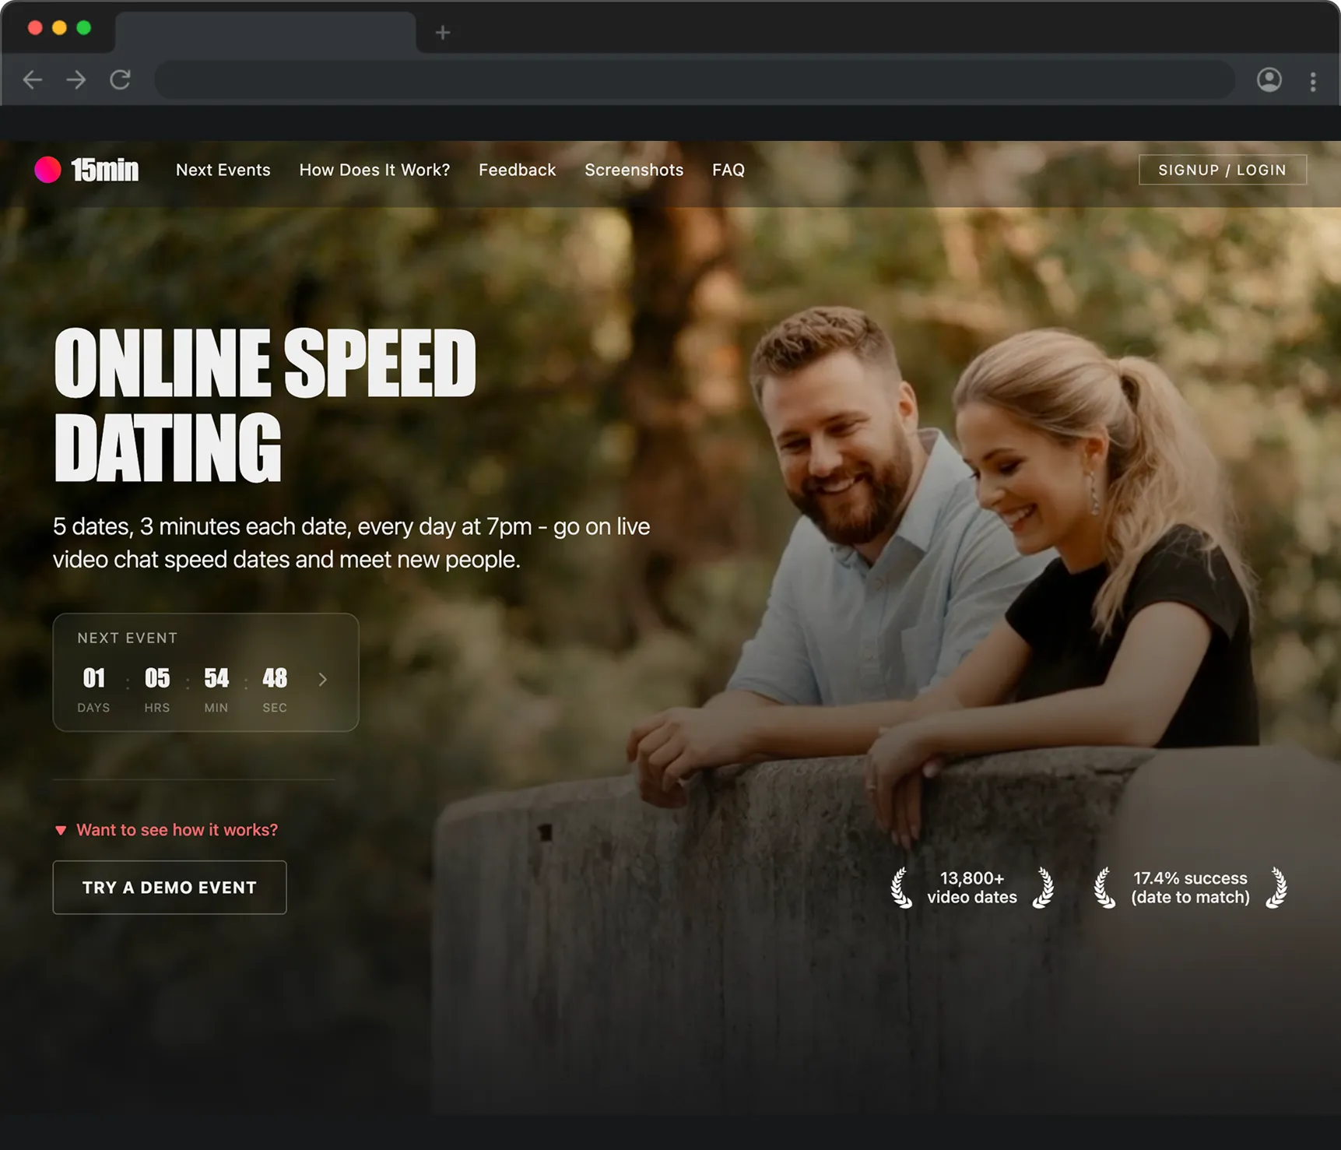Select Feedback in the nav bar
The width and height of the screenshot is (1341, 1150).
pos(517,170)
